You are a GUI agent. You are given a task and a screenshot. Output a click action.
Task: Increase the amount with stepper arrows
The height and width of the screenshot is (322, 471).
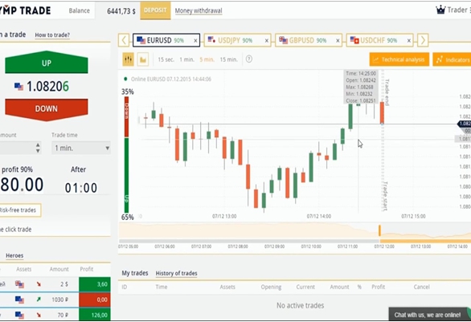coord(38,145)
